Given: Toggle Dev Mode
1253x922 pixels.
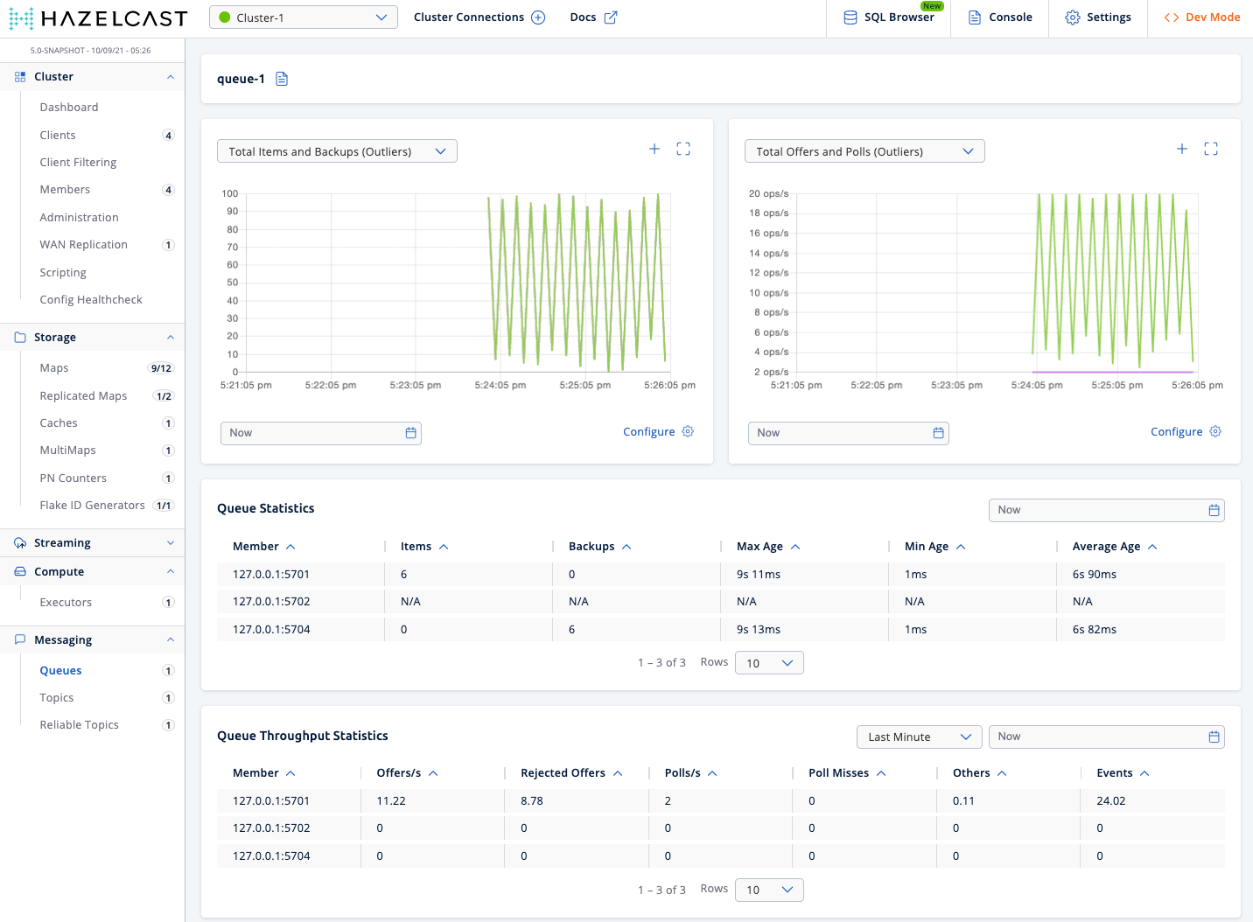Looking at the screenshot, I should pyautogui.click(x=1201, y=17).
